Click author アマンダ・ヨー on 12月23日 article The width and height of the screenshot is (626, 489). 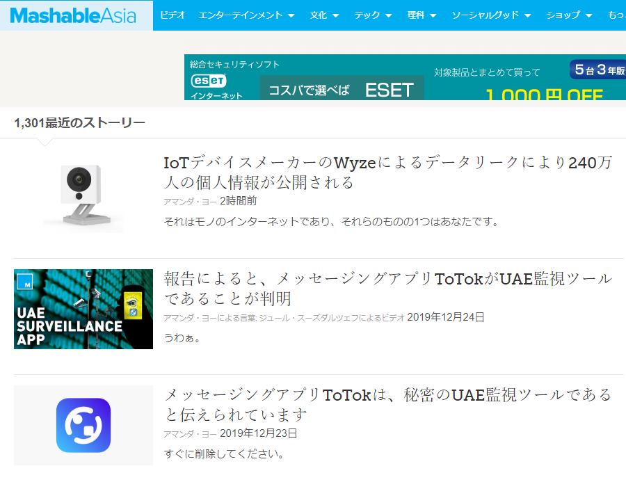[x=190, y=434]
